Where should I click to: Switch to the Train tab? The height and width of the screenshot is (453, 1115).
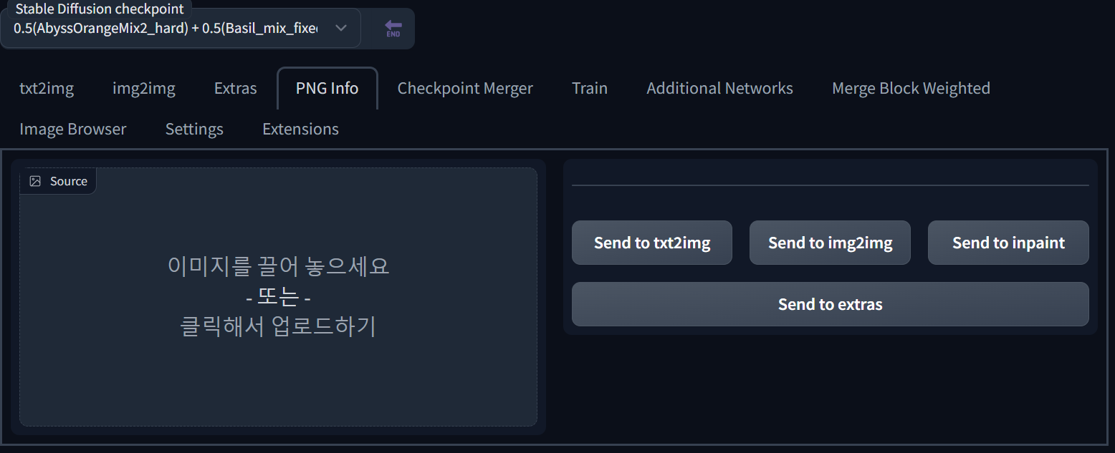[x=590, y=88]
